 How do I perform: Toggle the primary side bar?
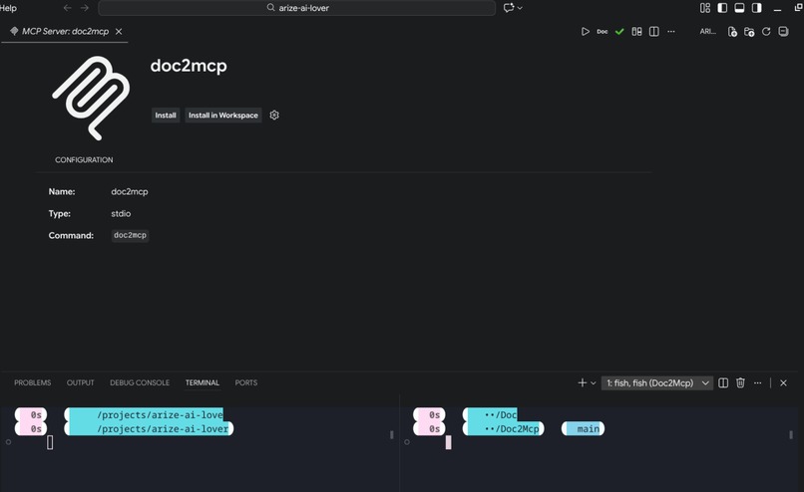(x=722, y=8)
